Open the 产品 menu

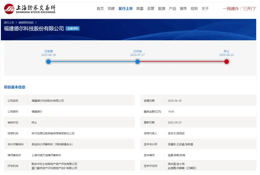[172, 9]
